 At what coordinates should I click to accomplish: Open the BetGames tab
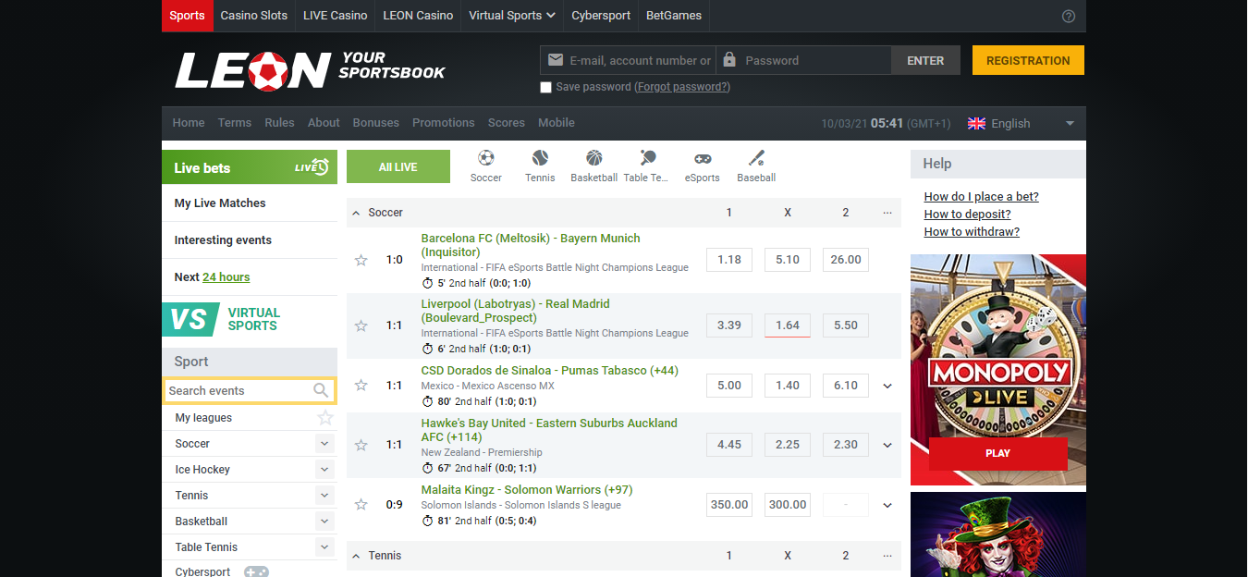(x=674, y=16)
